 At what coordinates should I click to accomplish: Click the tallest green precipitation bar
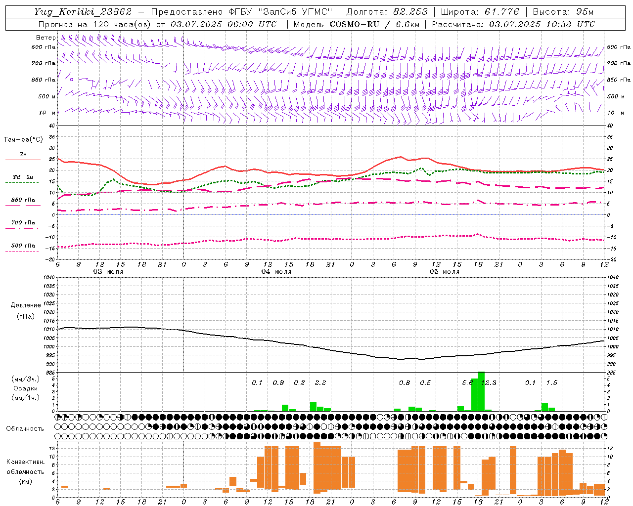481,391
